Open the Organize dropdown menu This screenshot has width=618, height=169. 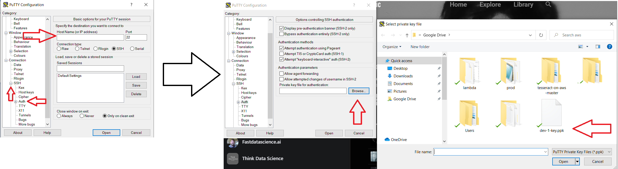(392, 47)
